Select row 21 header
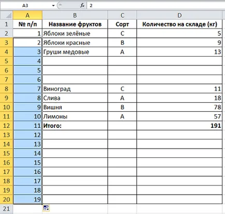The height and width of the screenshot is (214, 225). 6,208
